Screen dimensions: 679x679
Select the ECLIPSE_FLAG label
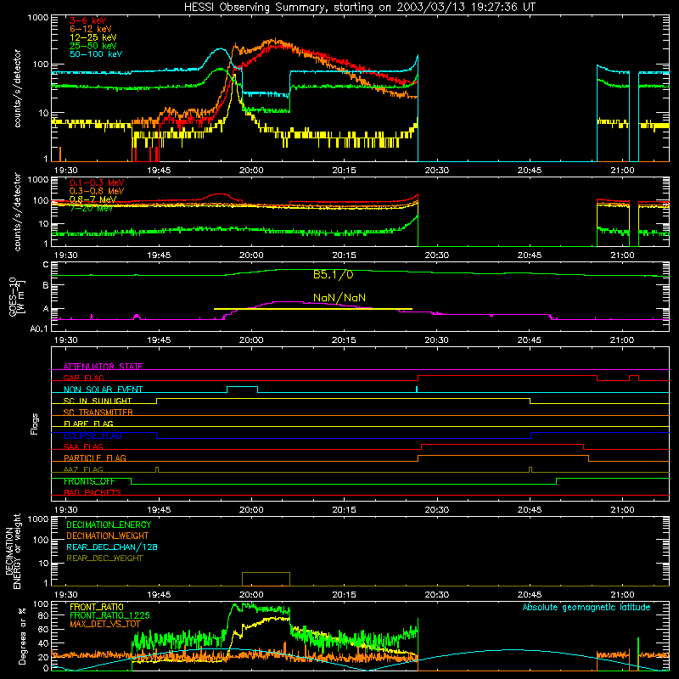[x=93, y=435]
